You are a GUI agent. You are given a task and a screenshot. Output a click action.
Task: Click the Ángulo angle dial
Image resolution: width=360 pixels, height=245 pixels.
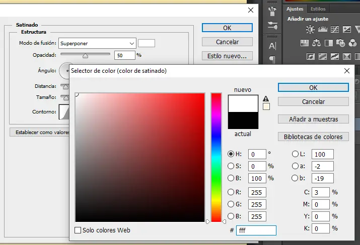64,71
